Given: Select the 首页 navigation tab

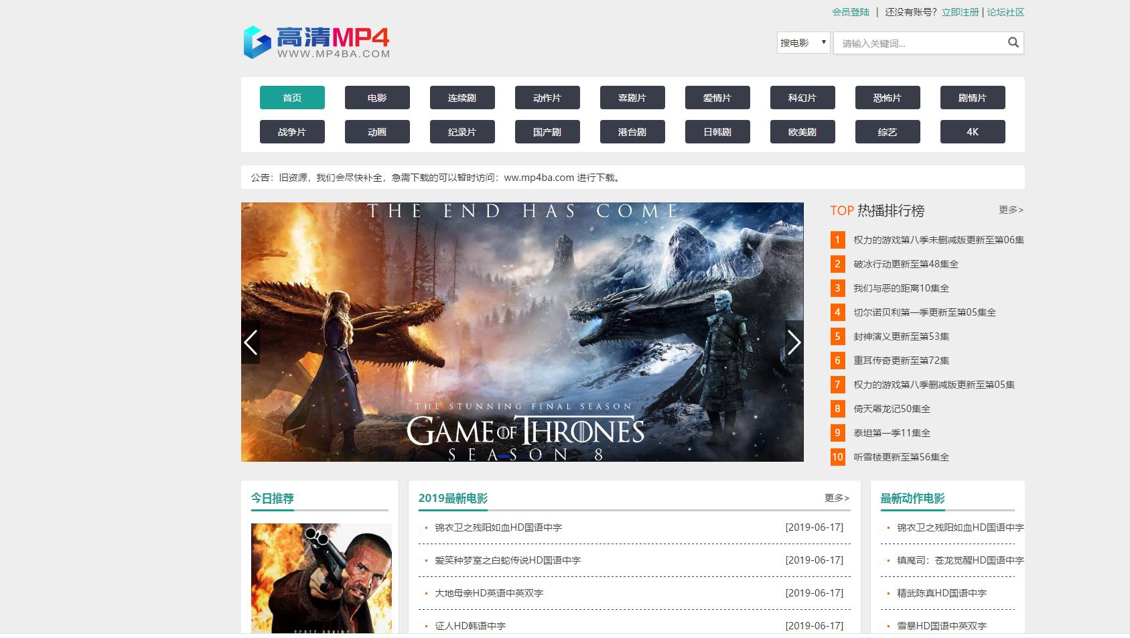Looking at the screenshot, I should [x=292, y=98].
